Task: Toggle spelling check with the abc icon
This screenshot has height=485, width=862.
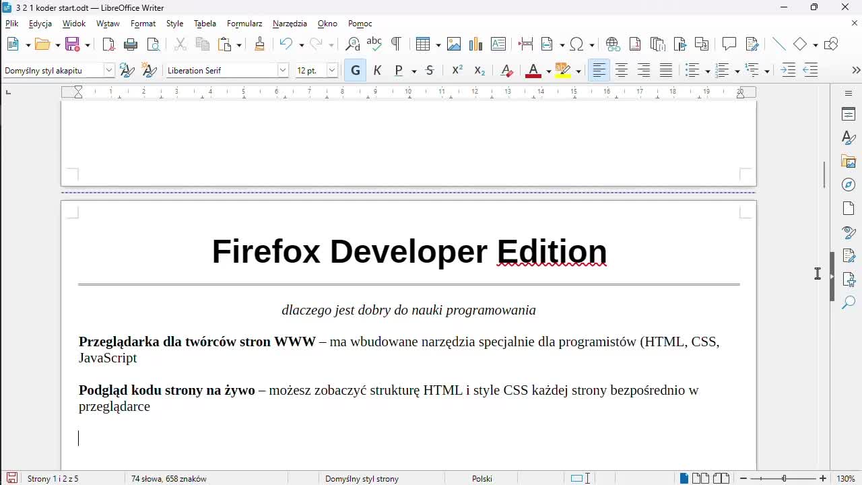Action: (374, 44)
